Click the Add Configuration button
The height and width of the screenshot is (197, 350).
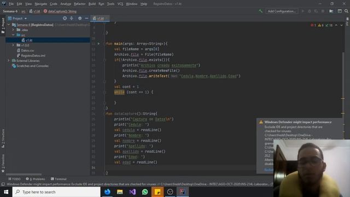282,11
